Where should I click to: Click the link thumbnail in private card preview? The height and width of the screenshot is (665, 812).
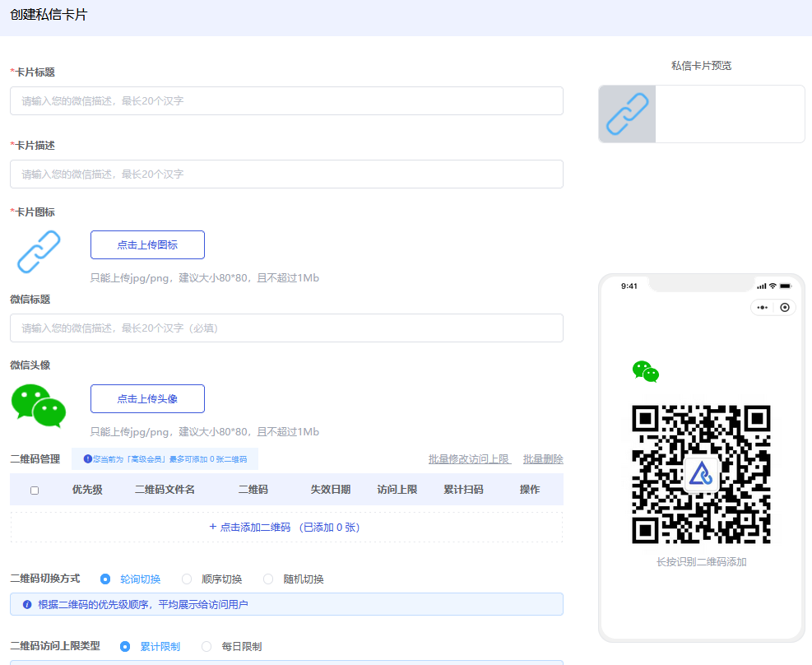pyautogui.click(x=627, y=114)
